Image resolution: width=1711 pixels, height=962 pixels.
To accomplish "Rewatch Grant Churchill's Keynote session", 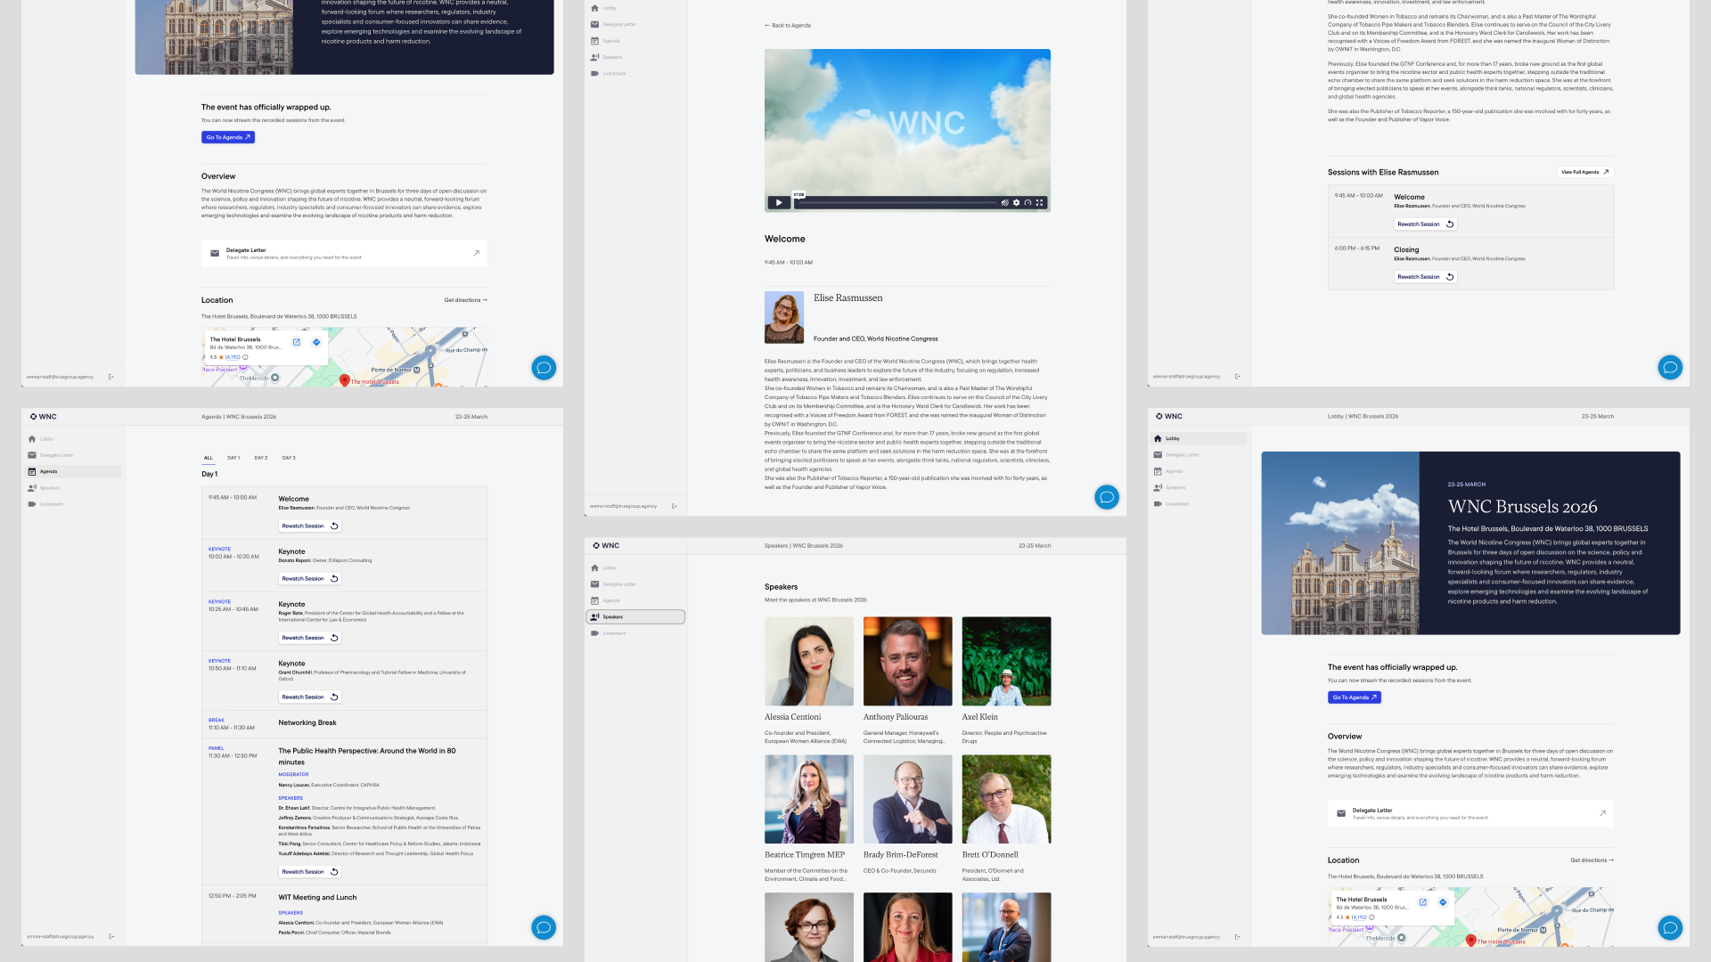I will [x=310, y=697].
